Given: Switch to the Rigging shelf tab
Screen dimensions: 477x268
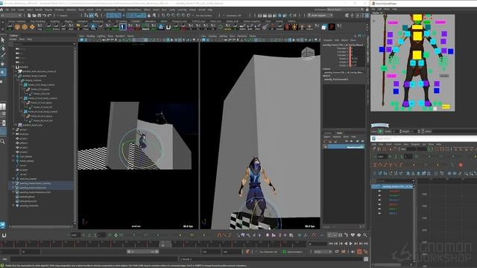Looking at the screenshot, I should coord(69,22).
